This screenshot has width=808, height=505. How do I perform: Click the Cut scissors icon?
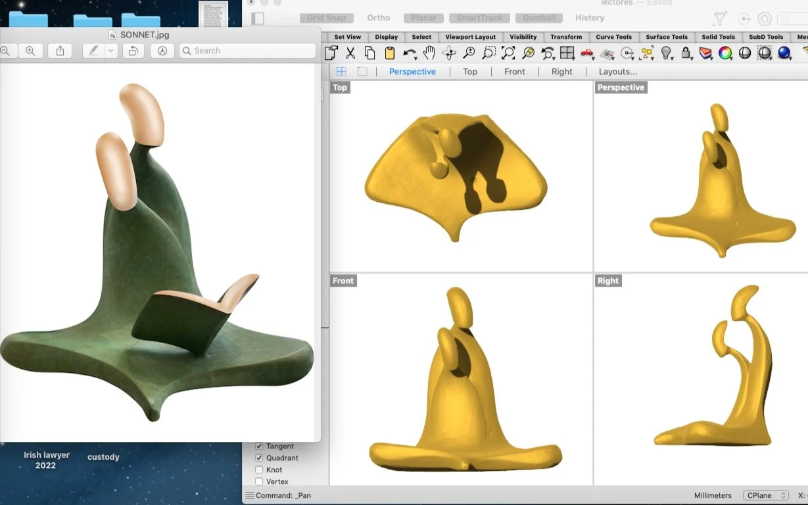point(350,53)
